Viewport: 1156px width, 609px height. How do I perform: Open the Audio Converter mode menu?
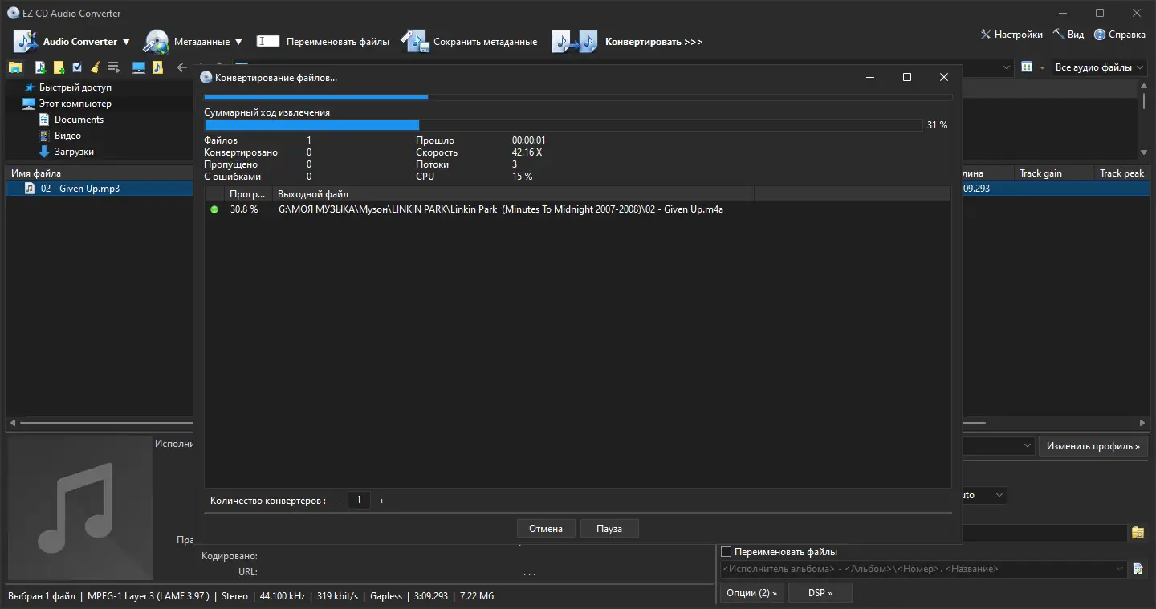pyautogui.click(x=86, y=42)
